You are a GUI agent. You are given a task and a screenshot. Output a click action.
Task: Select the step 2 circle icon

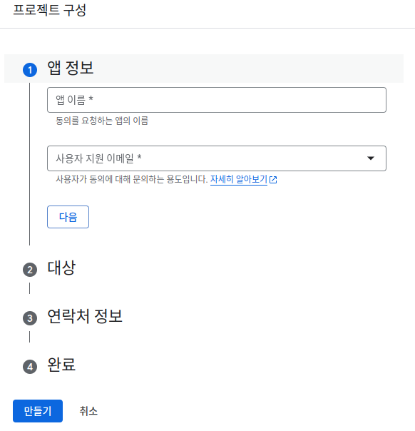[x=30, y=270]
